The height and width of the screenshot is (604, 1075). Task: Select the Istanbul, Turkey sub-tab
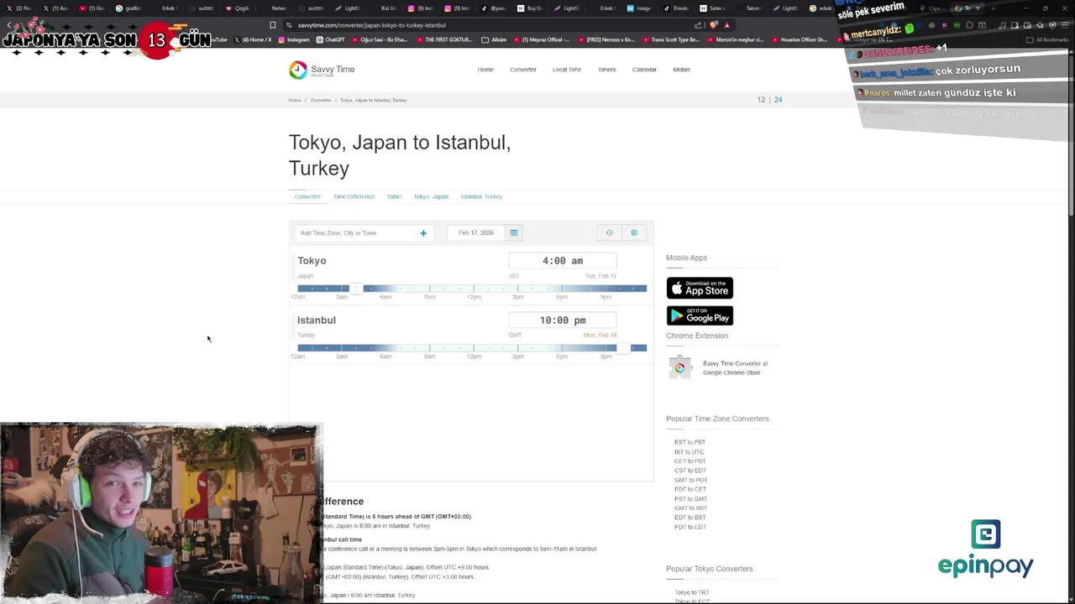tap(481, 196)
